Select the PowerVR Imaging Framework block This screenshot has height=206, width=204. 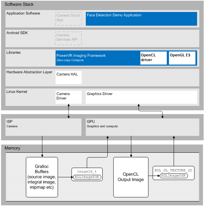pos(98,58)
